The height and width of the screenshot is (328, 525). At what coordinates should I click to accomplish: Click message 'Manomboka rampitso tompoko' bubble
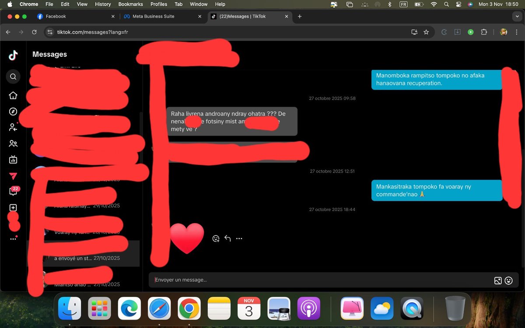click(x=437, y=79)
